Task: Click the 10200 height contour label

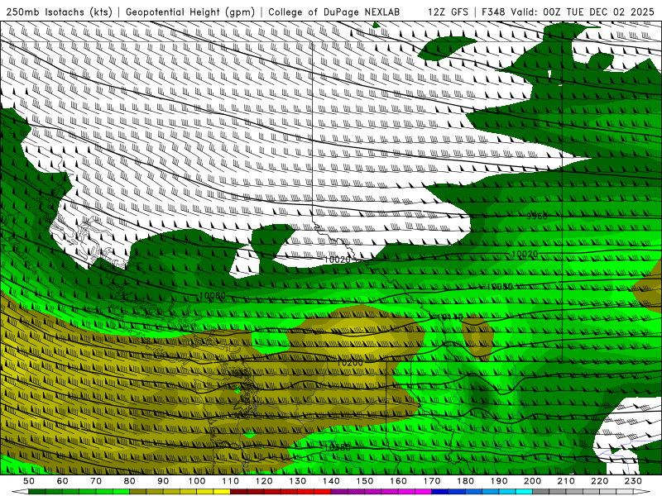Action: [350, 362]
